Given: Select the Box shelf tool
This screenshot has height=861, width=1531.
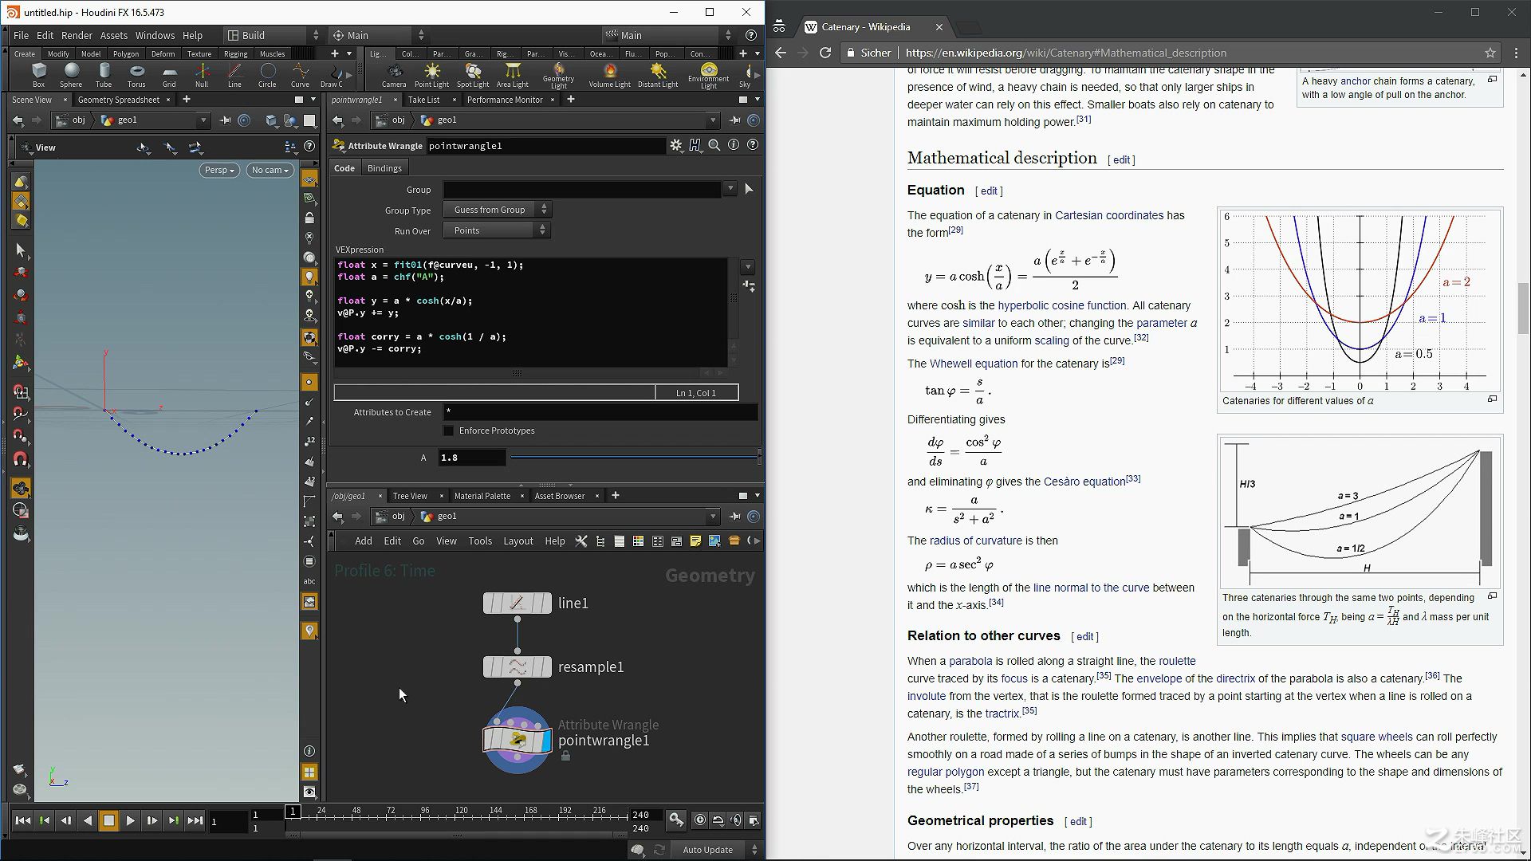Looking at the screenshot, I should click(38, 74).
